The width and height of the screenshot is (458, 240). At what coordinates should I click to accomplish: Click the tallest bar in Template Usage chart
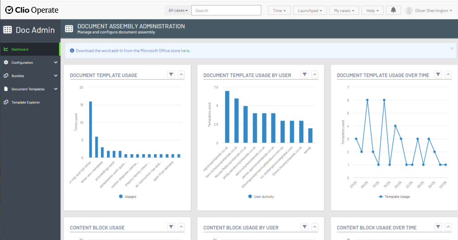[90, 129]
